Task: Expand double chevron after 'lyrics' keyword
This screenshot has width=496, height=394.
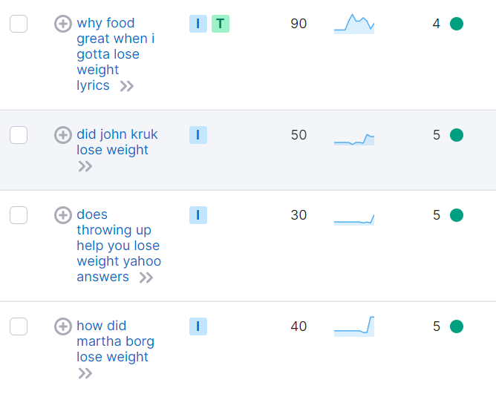Action: click(127, 86)
